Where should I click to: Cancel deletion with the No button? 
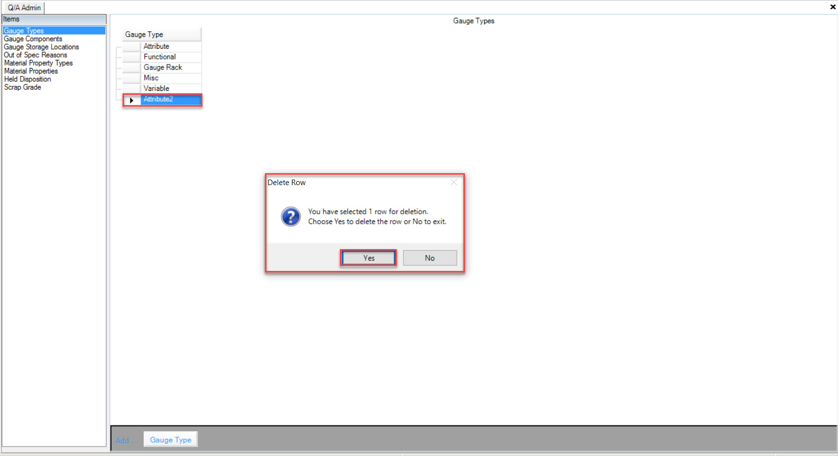430,258
